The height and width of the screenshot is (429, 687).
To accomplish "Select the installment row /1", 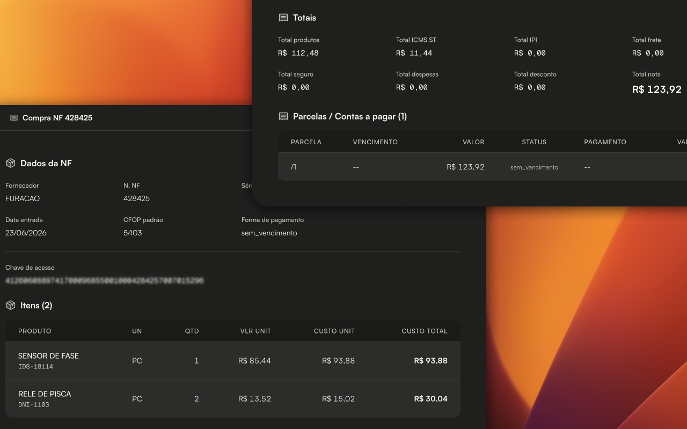I will [483, 167].
